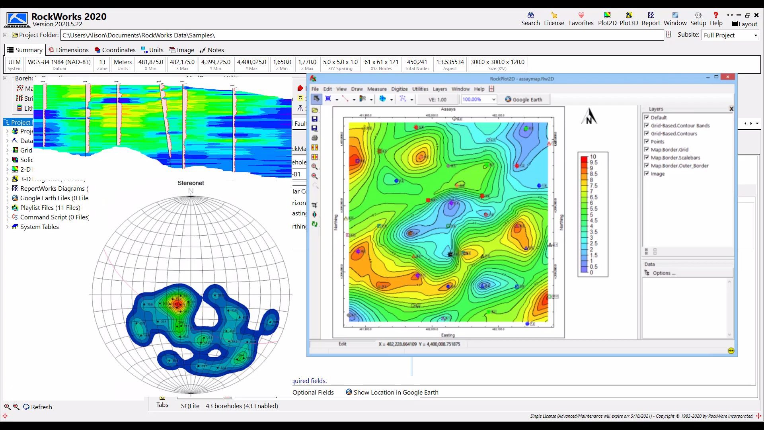Toggle the Map.Border.Scalebars layer checkbox

(x=647, y=157)
